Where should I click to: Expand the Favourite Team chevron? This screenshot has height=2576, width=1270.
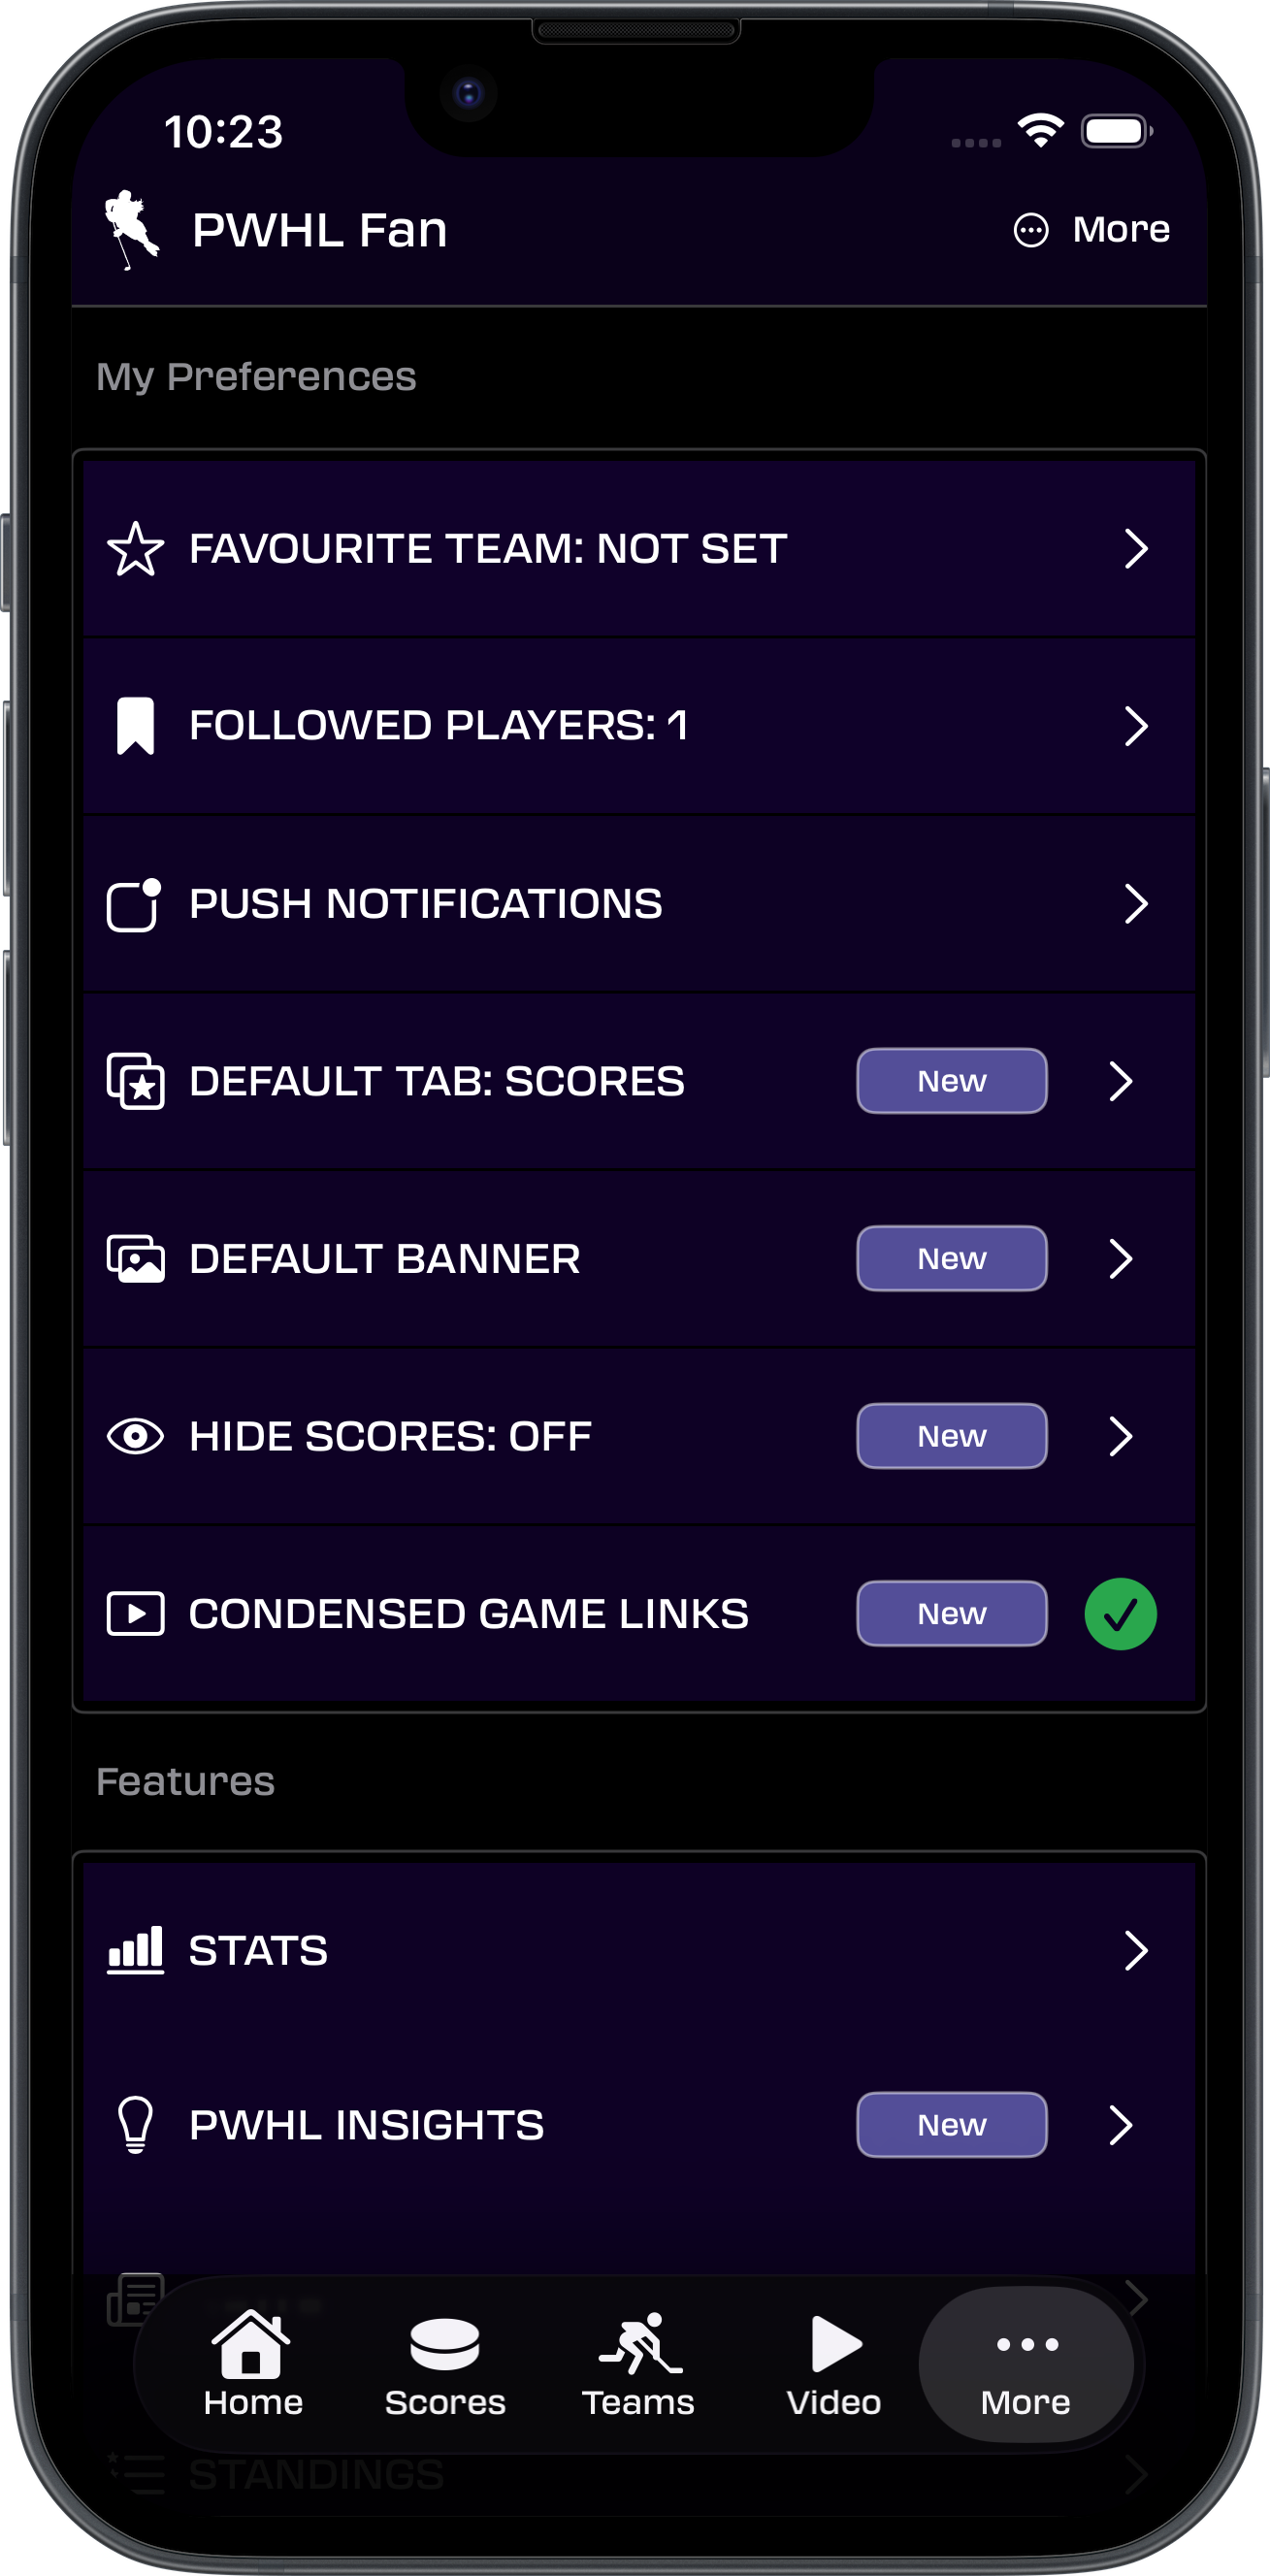coord(1138,548)
